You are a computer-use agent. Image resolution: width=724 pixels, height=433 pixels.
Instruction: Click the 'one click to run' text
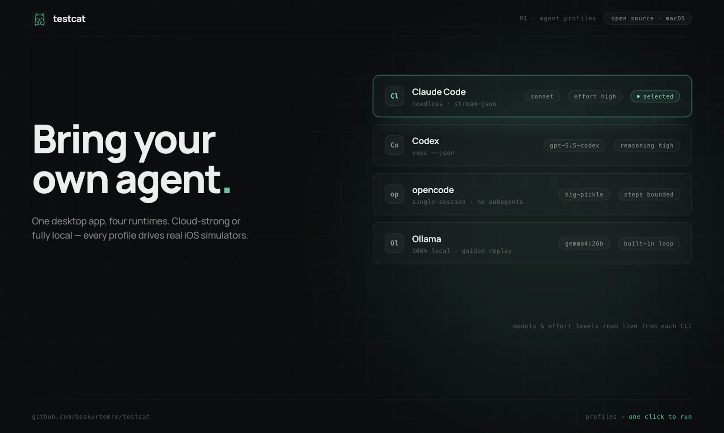pyautogui.click(x=660, y=417)
